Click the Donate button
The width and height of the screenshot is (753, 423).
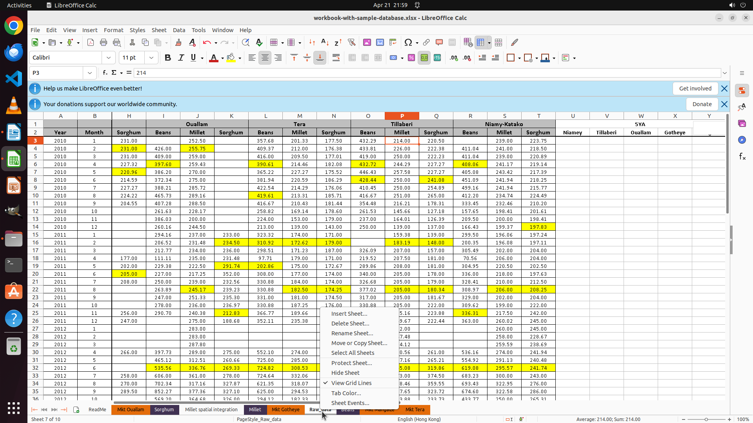[x=702, y=104]
